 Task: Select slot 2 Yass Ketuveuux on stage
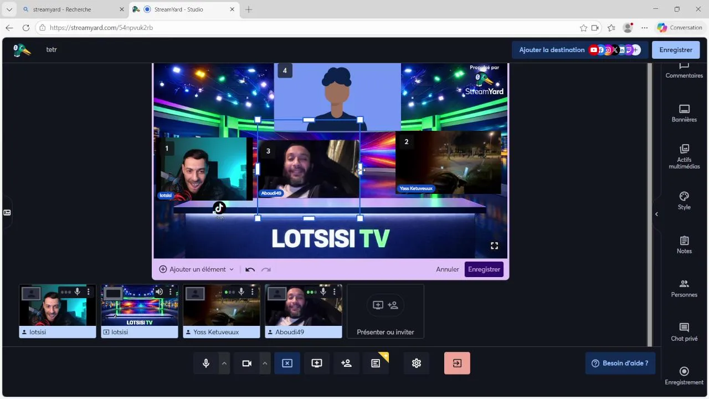click(449, 162)
